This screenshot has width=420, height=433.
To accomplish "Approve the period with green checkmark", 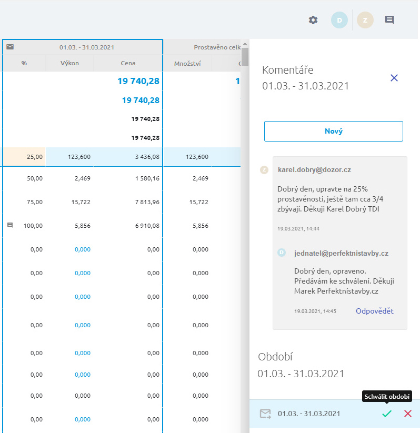I will pos(387,414).
